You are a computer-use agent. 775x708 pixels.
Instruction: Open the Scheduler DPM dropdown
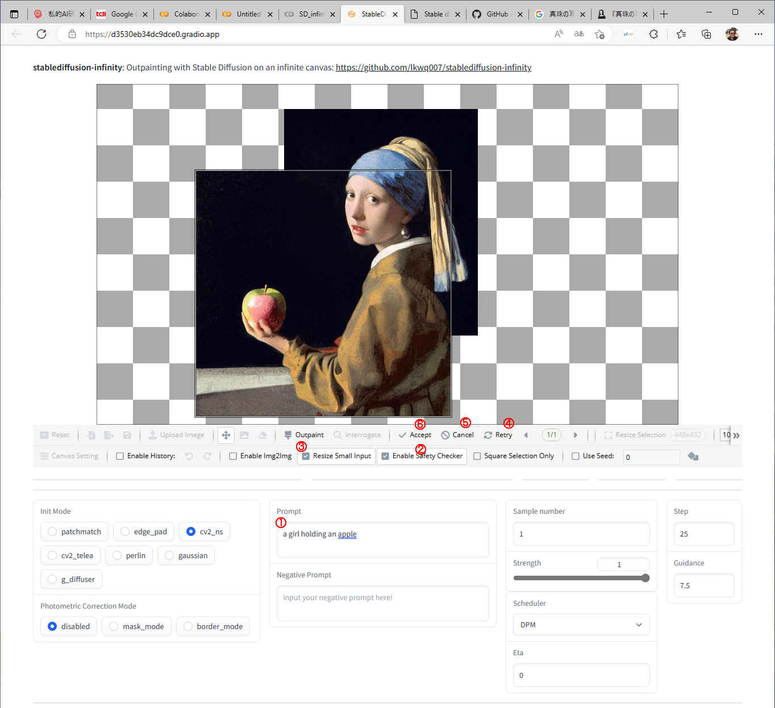click(x=581, y=625)
